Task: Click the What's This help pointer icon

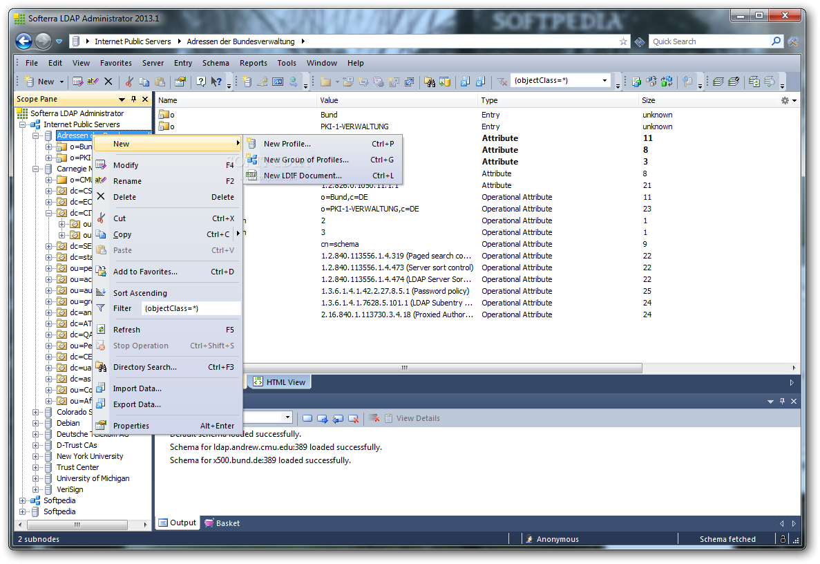Action: pos(216,82)
